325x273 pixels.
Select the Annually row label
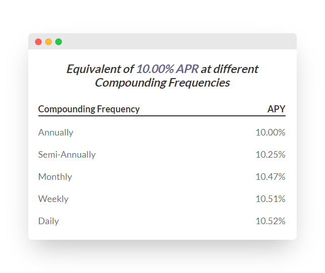click(x=56, y=132)
